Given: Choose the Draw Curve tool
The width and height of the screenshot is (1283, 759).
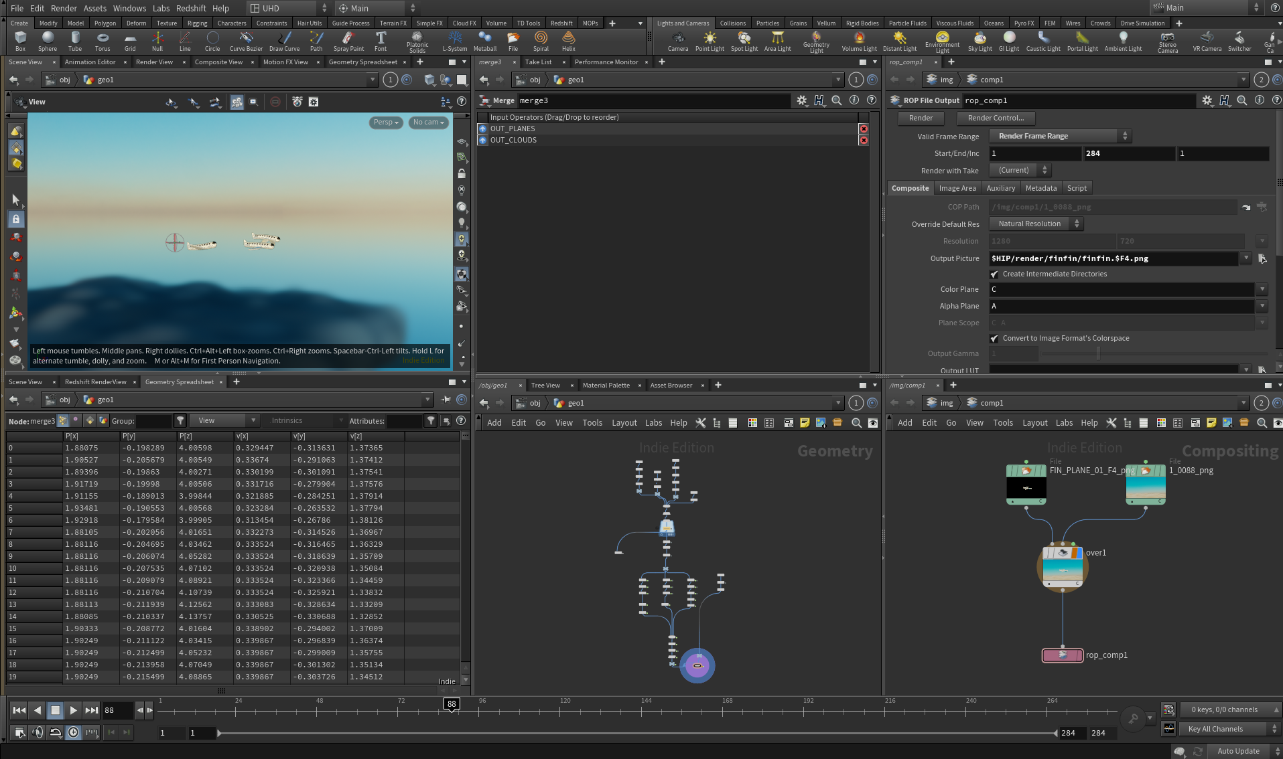Looking at the screenshot, I should pos(284,41).
